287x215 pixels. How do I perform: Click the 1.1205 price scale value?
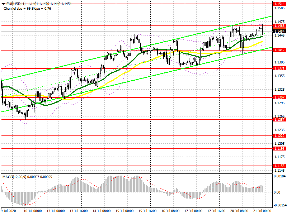[280, 144]
